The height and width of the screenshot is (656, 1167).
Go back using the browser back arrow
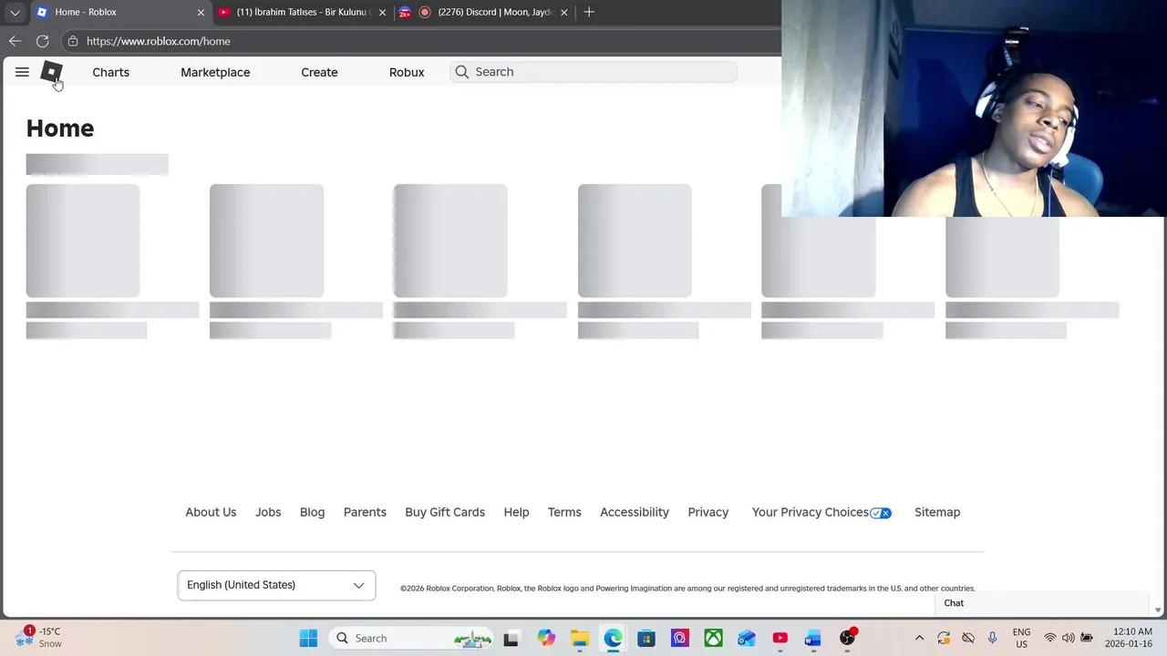[15, 41]
